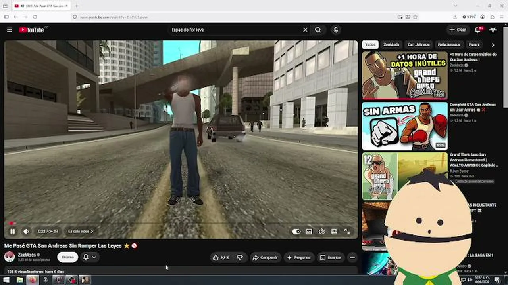The width and height of the screenshot is (508, 285).
Task: Open ZeeMods channel name link
Action: [x=27, y=255]
